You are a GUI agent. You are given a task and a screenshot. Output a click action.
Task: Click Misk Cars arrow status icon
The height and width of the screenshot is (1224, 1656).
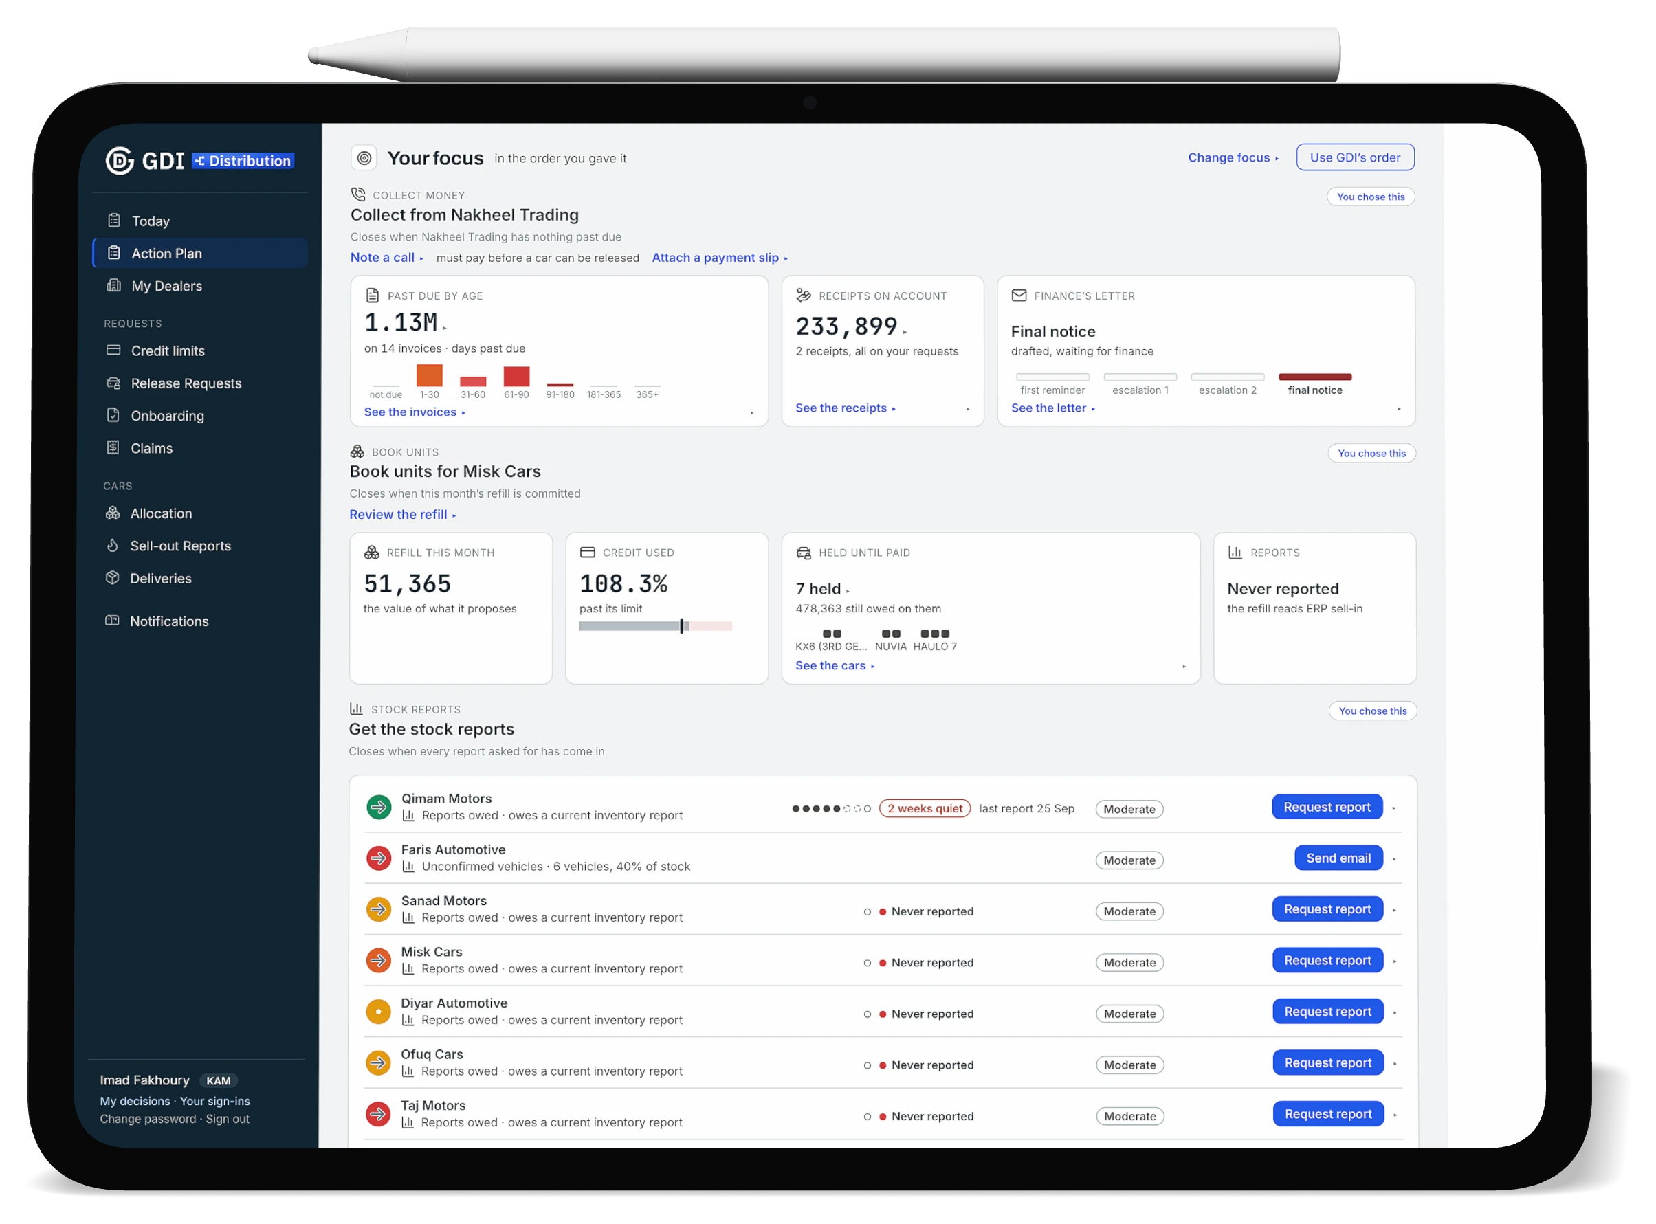(379, 960)
